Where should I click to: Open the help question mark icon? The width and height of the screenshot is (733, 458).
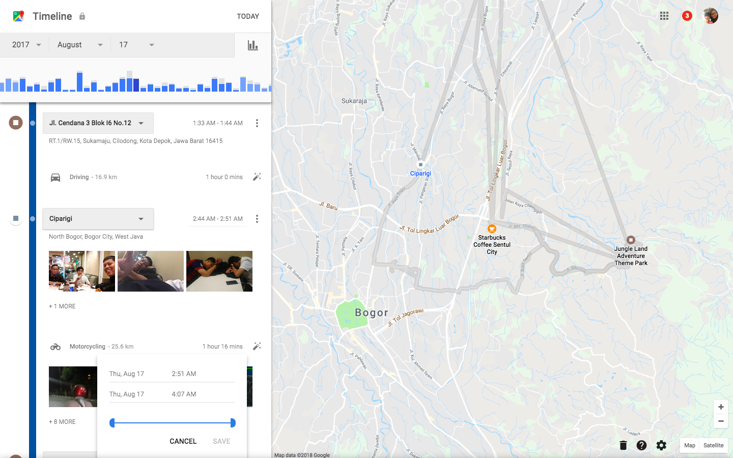pyautogui.click(x=641, y=445)
